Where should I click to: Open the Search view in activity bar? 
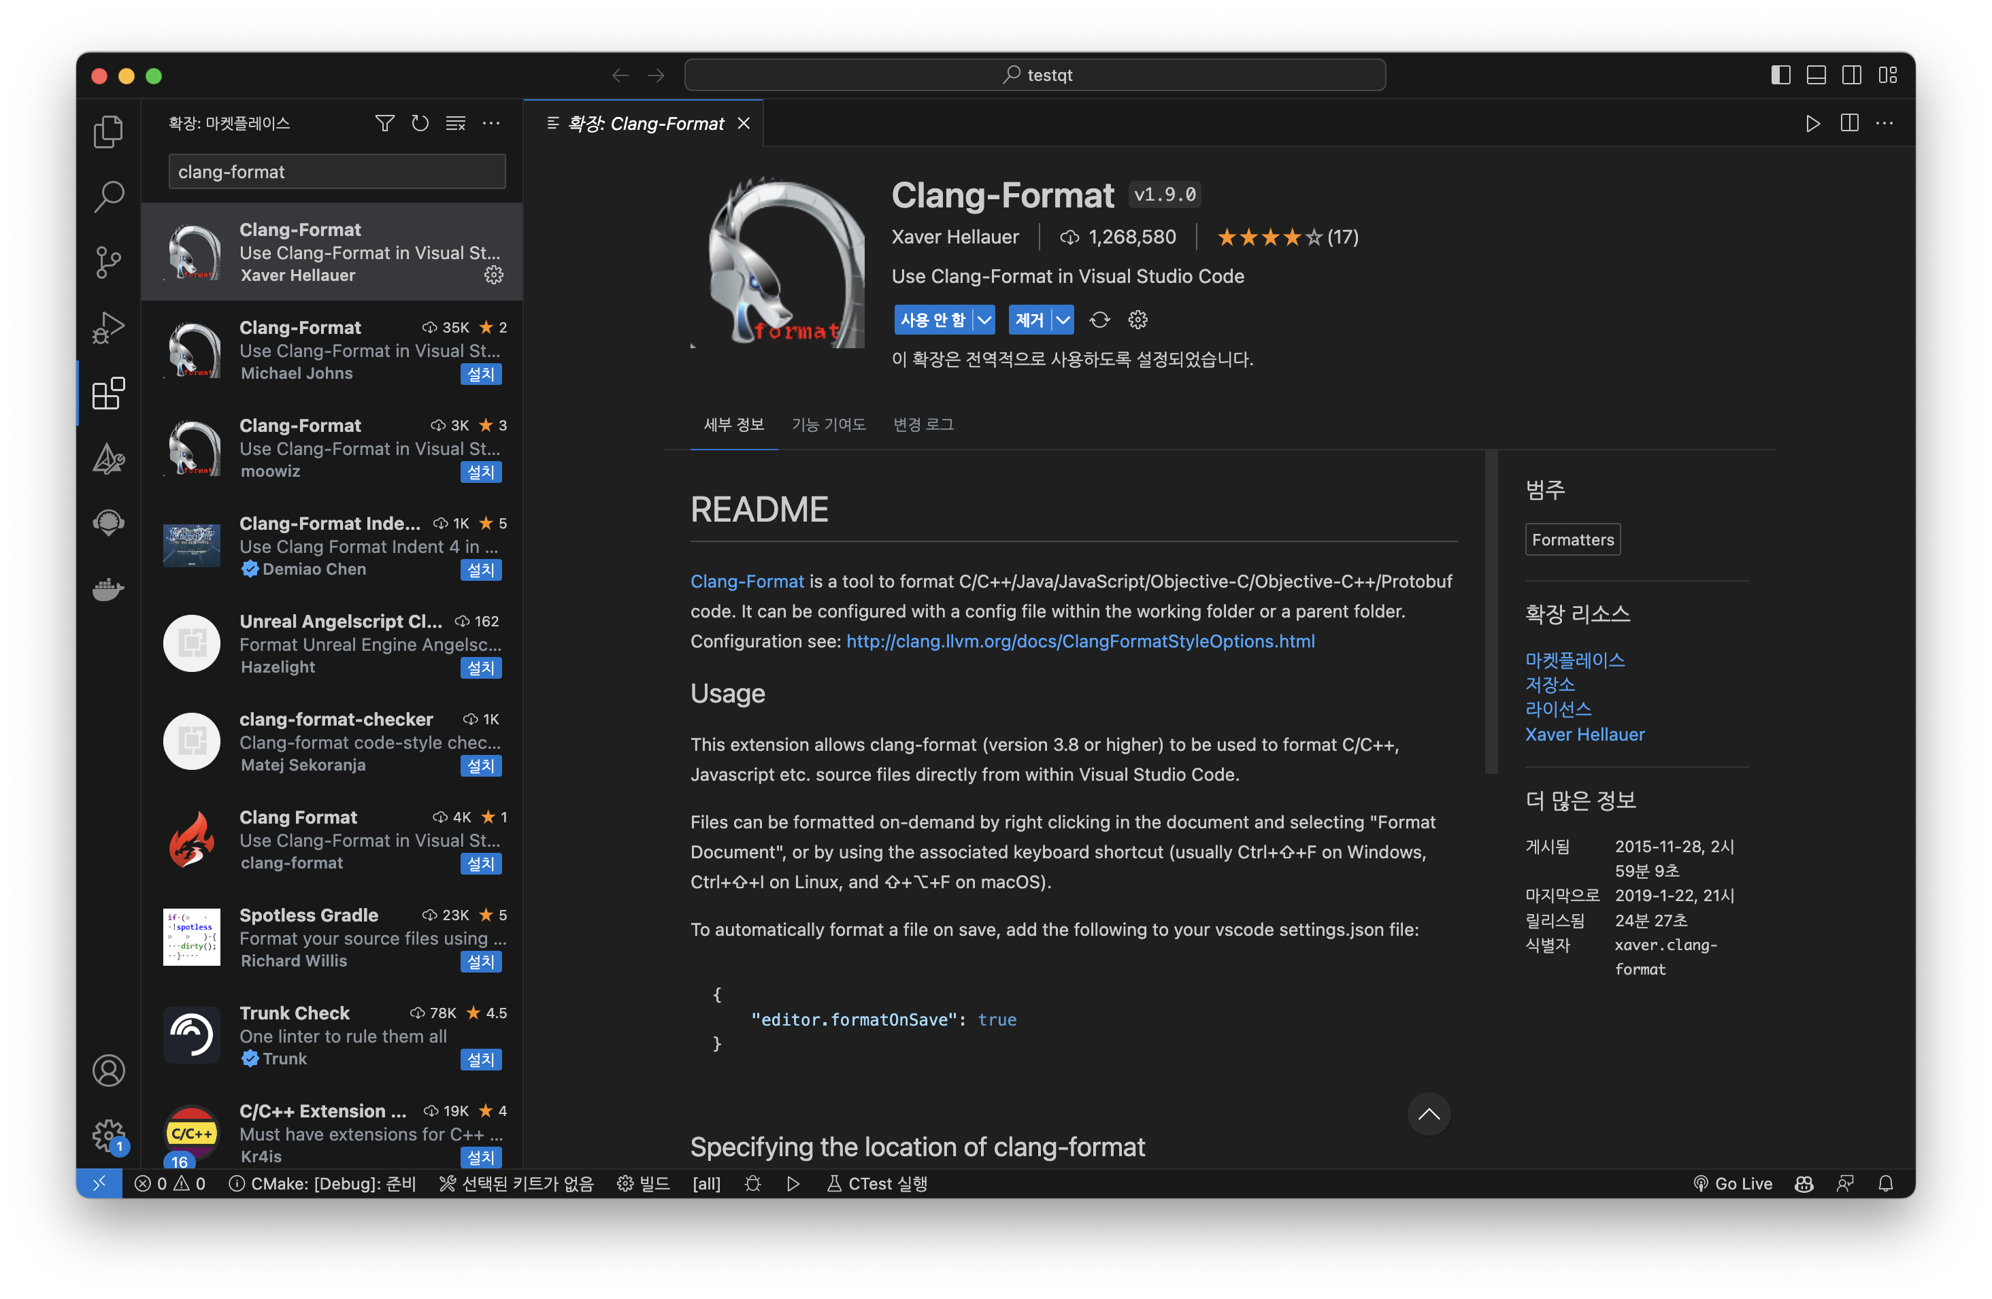pos(108,196)
